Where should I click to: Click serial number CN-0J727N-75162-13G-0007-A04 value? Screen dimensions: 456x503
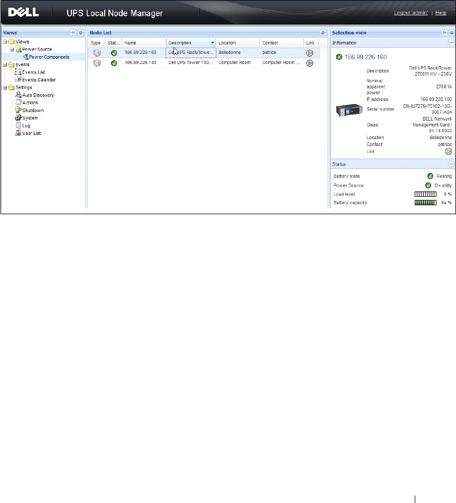[x=427, y=109]
